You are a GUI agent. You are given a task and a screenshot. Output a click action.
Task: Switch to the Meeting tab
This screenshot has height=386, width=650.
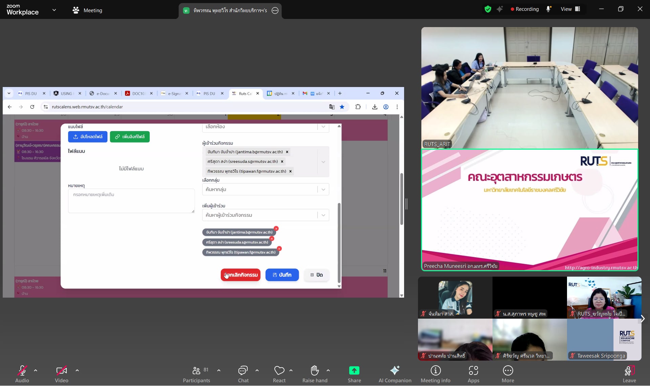87,10
